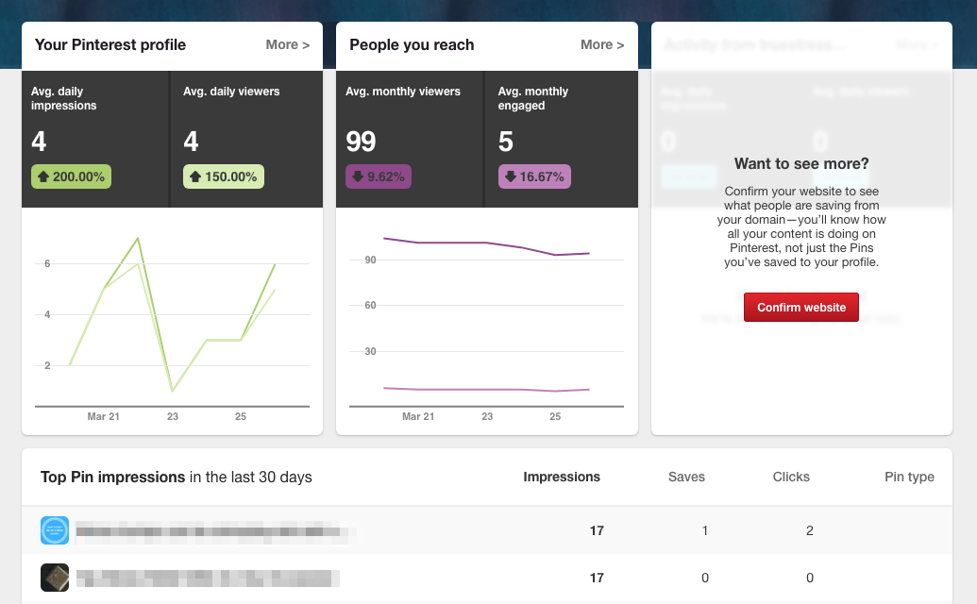
Task: Click the 90 gridline label on reach chart
Action: (370, 260)
